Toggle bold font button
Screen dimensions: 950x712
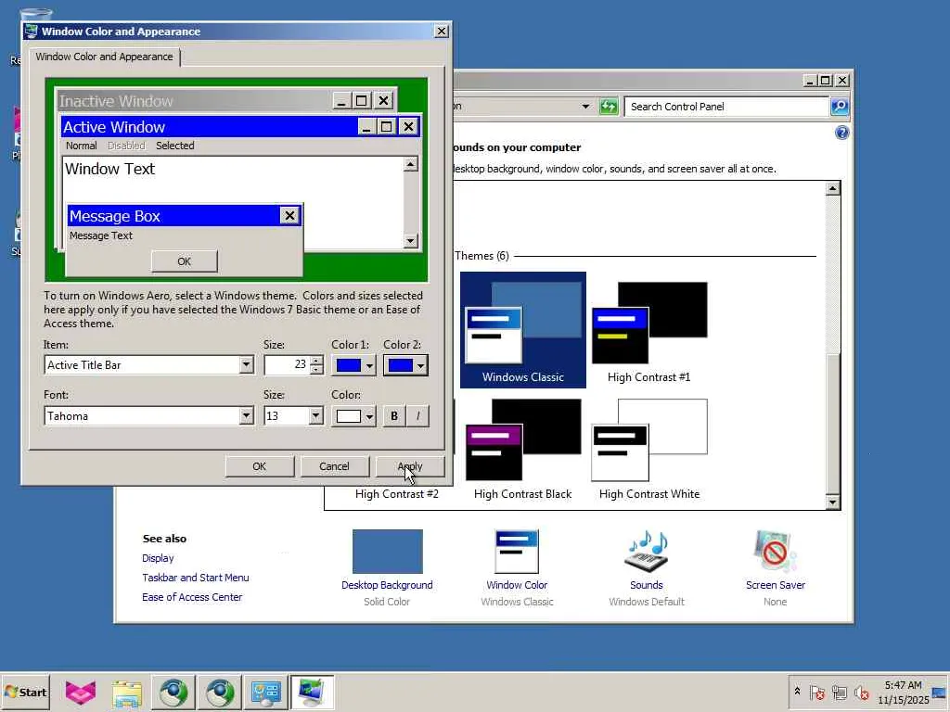pyautogui.click(x=394, y=416)
